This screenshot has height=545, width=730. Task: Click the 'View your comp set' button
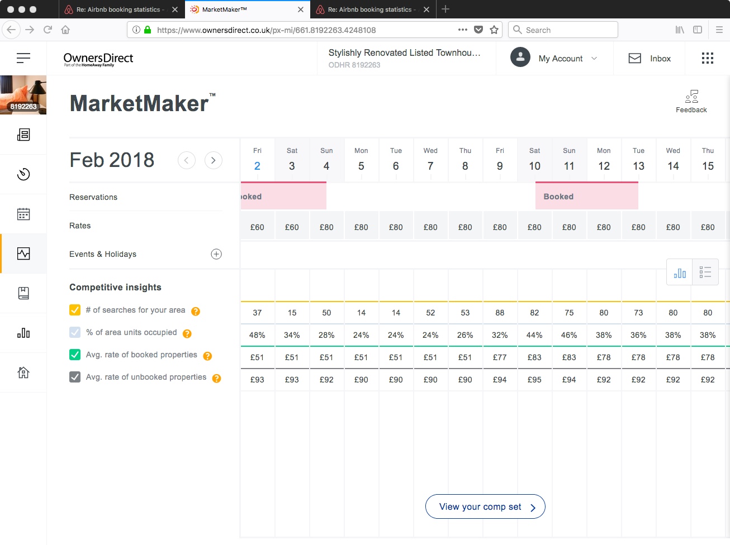(x=485, y=506)
